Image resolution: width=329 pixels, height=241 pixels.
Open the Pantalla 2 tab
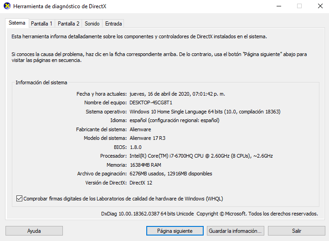tap(69, 24)
